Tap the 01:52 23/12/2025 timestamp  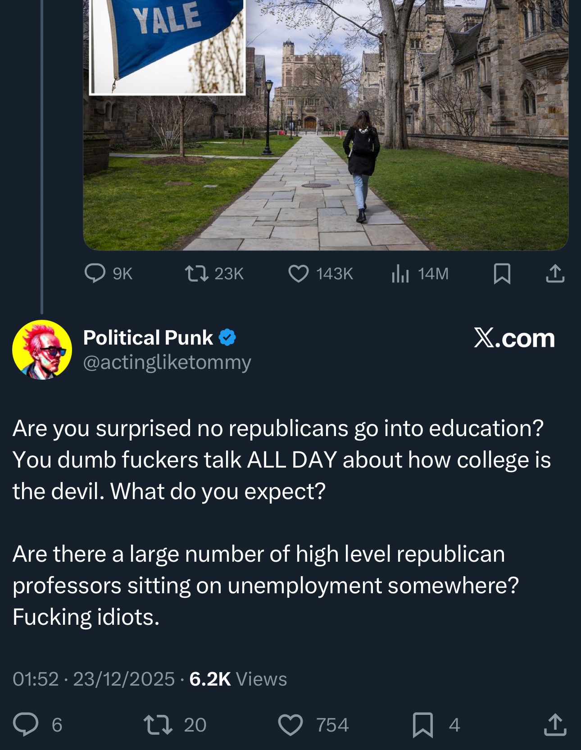point(93,679)
